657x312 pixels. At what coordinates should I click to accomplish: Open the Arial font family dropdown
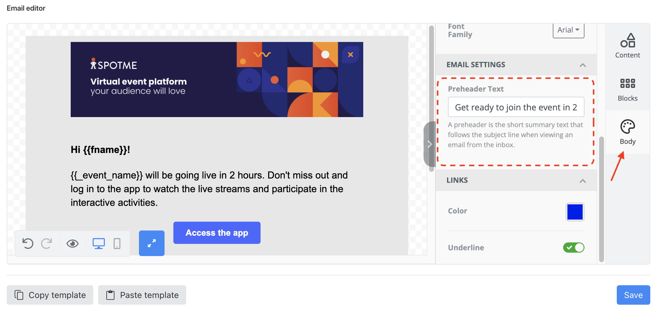click(568, 30)
